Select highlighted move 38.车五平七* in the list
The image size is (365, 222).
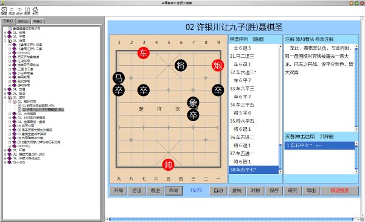[x=254, y=170]
